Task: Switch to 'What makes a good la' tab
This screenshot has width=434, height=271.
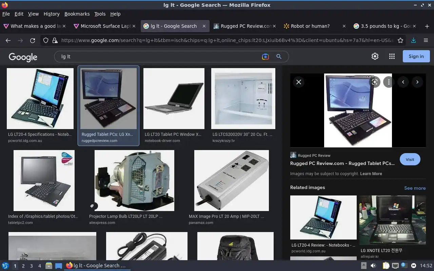Action: point(35,26)
